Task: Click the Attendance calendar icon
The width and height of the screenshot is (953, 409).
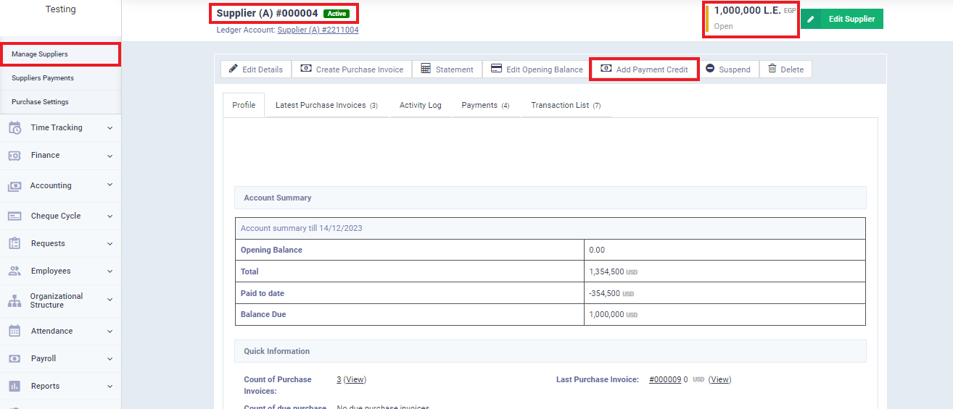Action: tap(15, 332)
